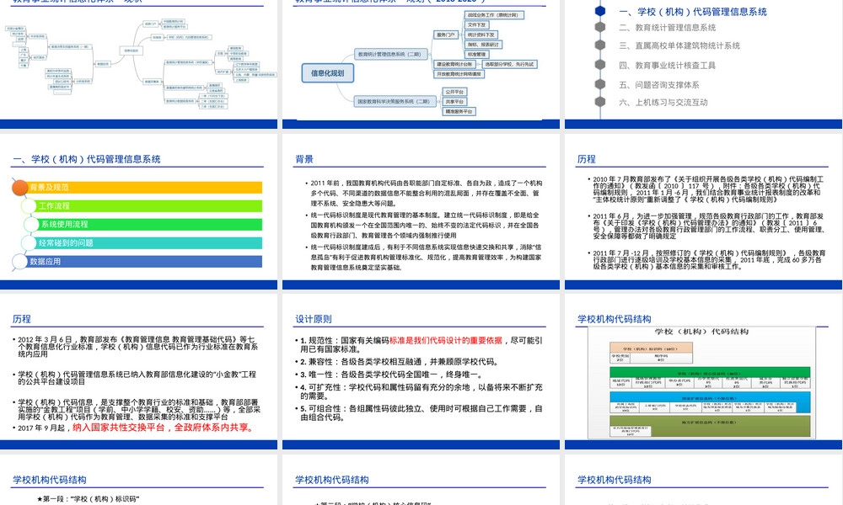Open the bottom slide showing ★第一段 学校(机构)标识码
This screenshot has height=505, width=843.
139,480
